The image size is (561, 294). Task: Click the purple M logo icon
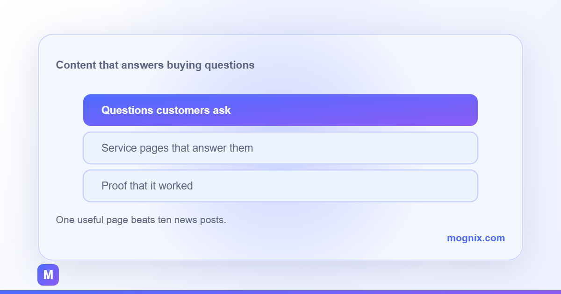click(x=48, y=275)
